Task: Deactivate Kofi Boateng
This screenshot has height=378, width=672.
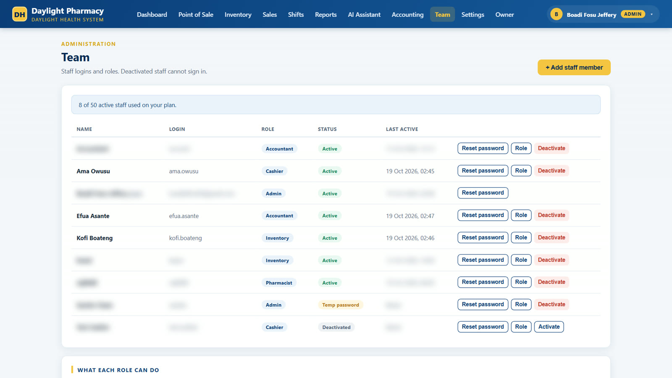Action: [551, 237]
